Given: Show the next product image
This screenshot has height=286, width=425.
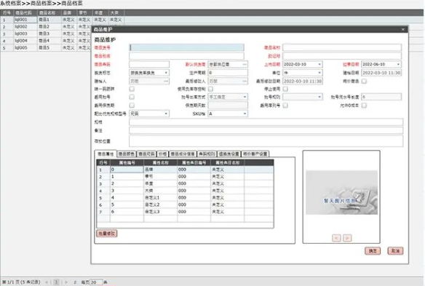Looking at the screenshot, I should pyautogui.click(x=347, y=238).
